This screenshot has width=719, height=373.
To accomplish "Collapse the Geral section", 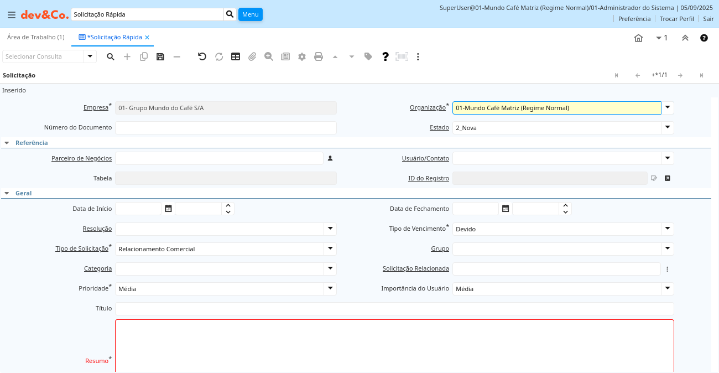I will point(7,194).
